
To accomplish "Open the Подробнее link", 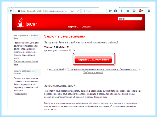I will [x=21, y=94].
